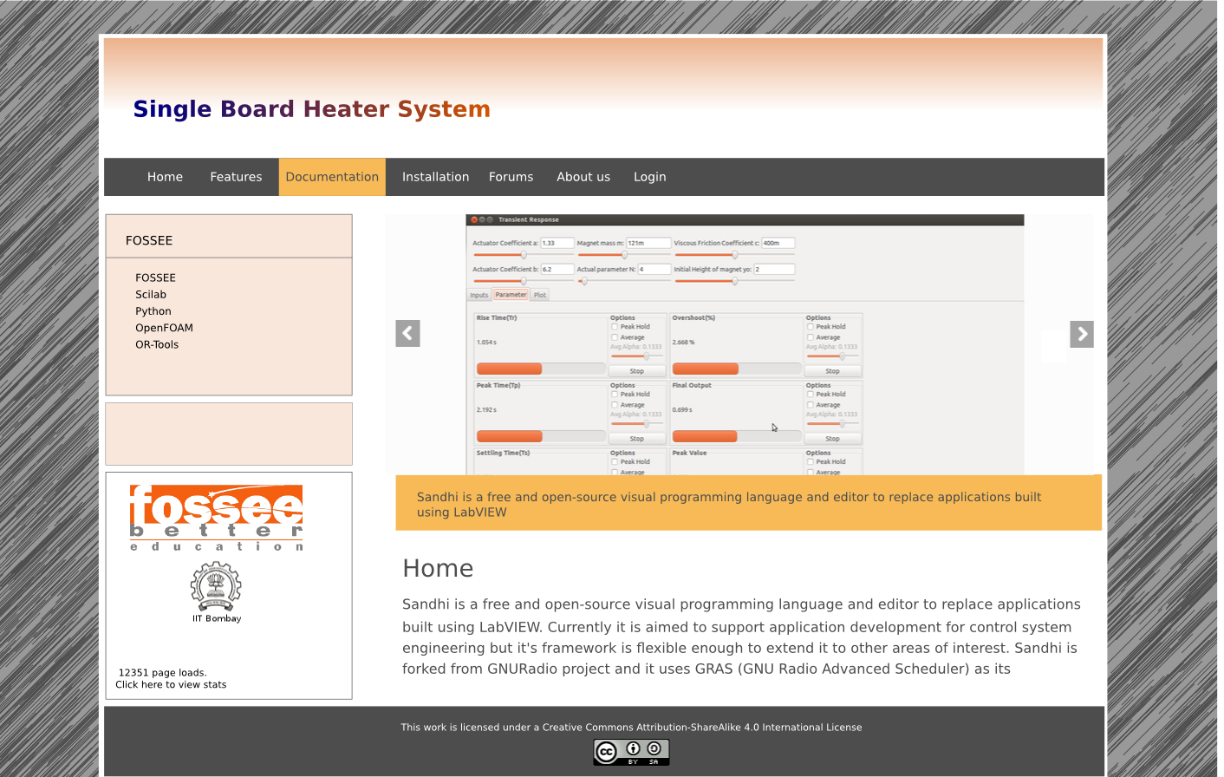Viewport: 1224px width, 777px height.
Task: Click the previous slide arrow
Action: click(407, 334)
